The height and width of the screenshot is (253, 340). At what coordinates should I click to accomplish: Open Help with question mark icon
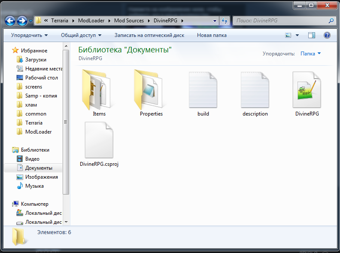coord(327,35)
